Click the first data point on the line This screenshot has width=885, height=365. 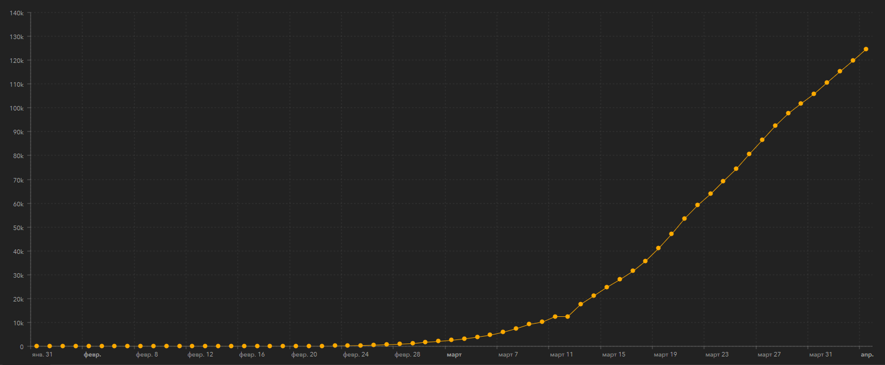(x=37, y=346)
